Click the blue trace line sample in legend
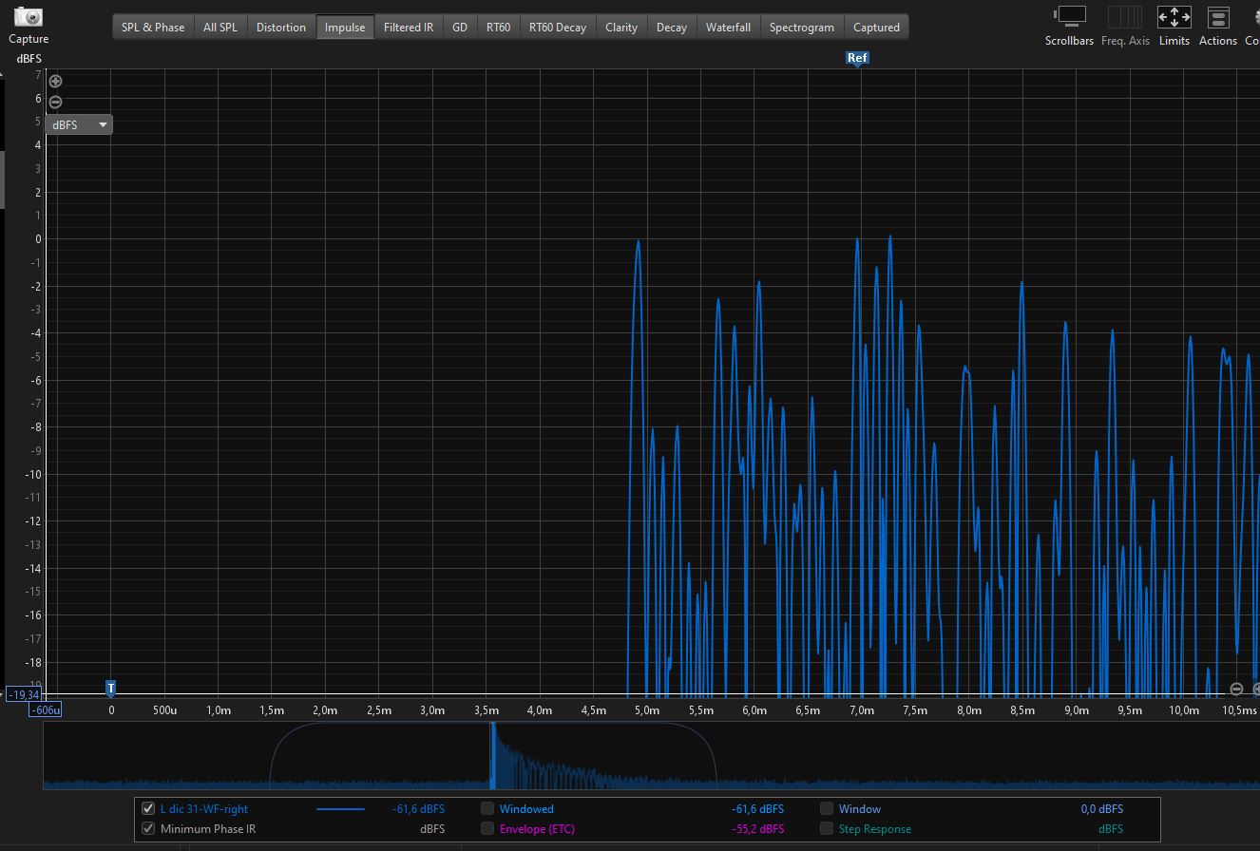This screenshot has height=851, width=1260. [340, 809]
